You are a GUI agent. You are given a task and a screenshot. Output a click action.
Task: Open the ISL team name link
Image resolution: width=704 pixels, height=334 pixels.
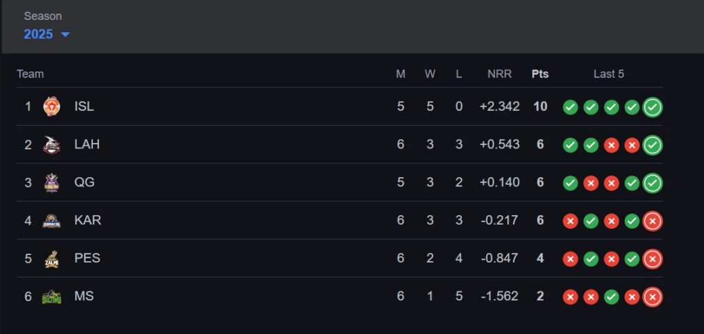click(x=84, y=107)
